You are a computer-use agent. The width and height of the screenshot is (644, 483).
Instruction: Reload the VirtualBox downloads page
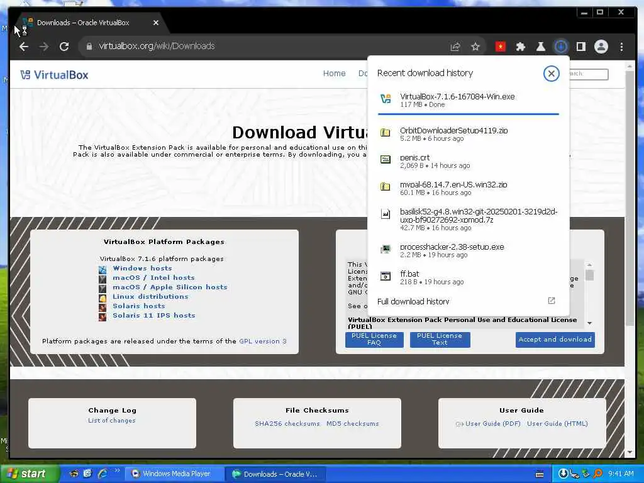pos(64,47)
